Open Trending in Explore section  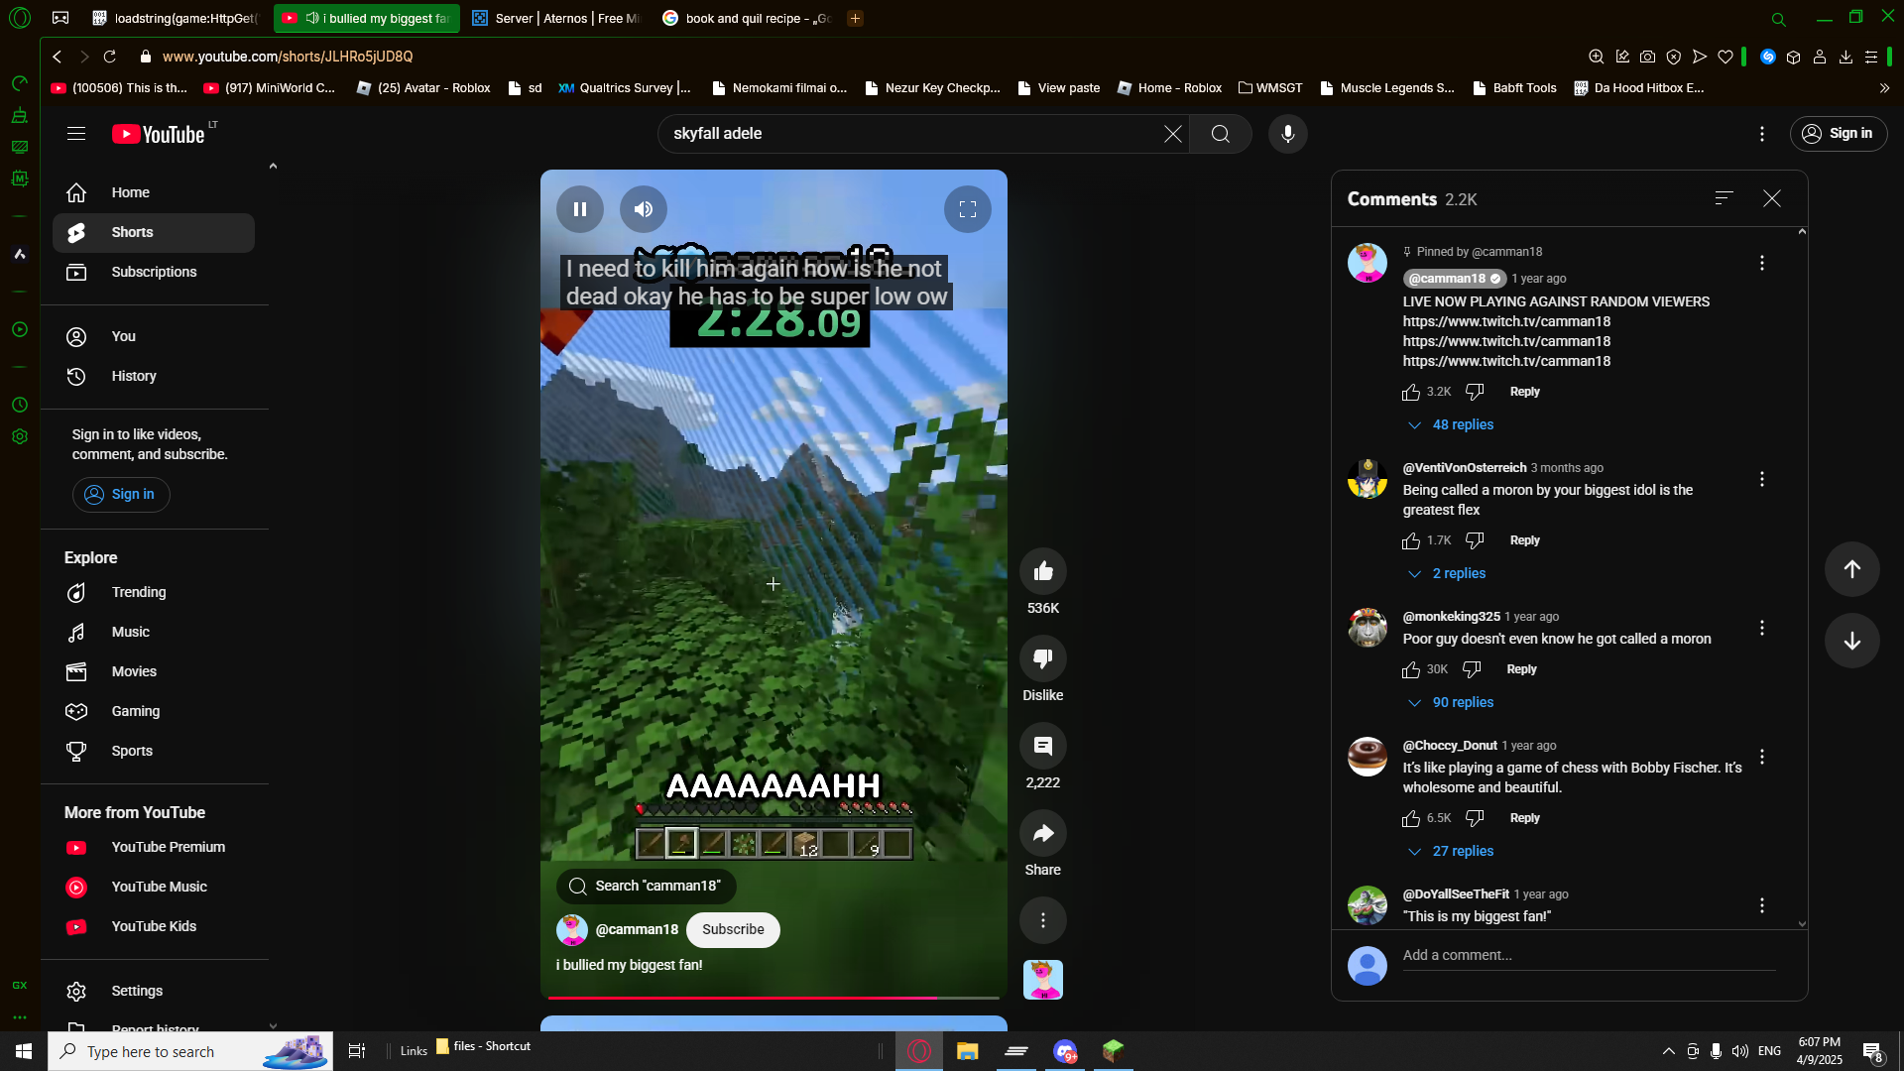point(154,592)
